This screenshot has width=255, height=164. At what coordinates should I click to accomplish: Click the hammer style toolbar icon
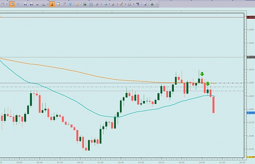(138, 4)
